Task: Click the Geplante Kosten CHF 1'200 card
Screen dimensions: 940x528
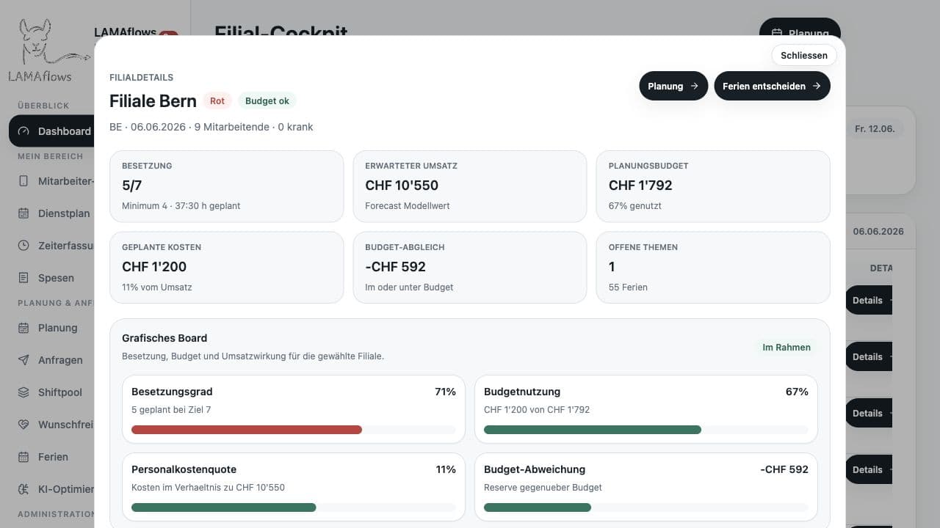Action: click(226, 268)
